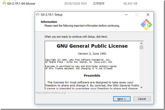Click the license scrollbar up arrow

(141, 43)
